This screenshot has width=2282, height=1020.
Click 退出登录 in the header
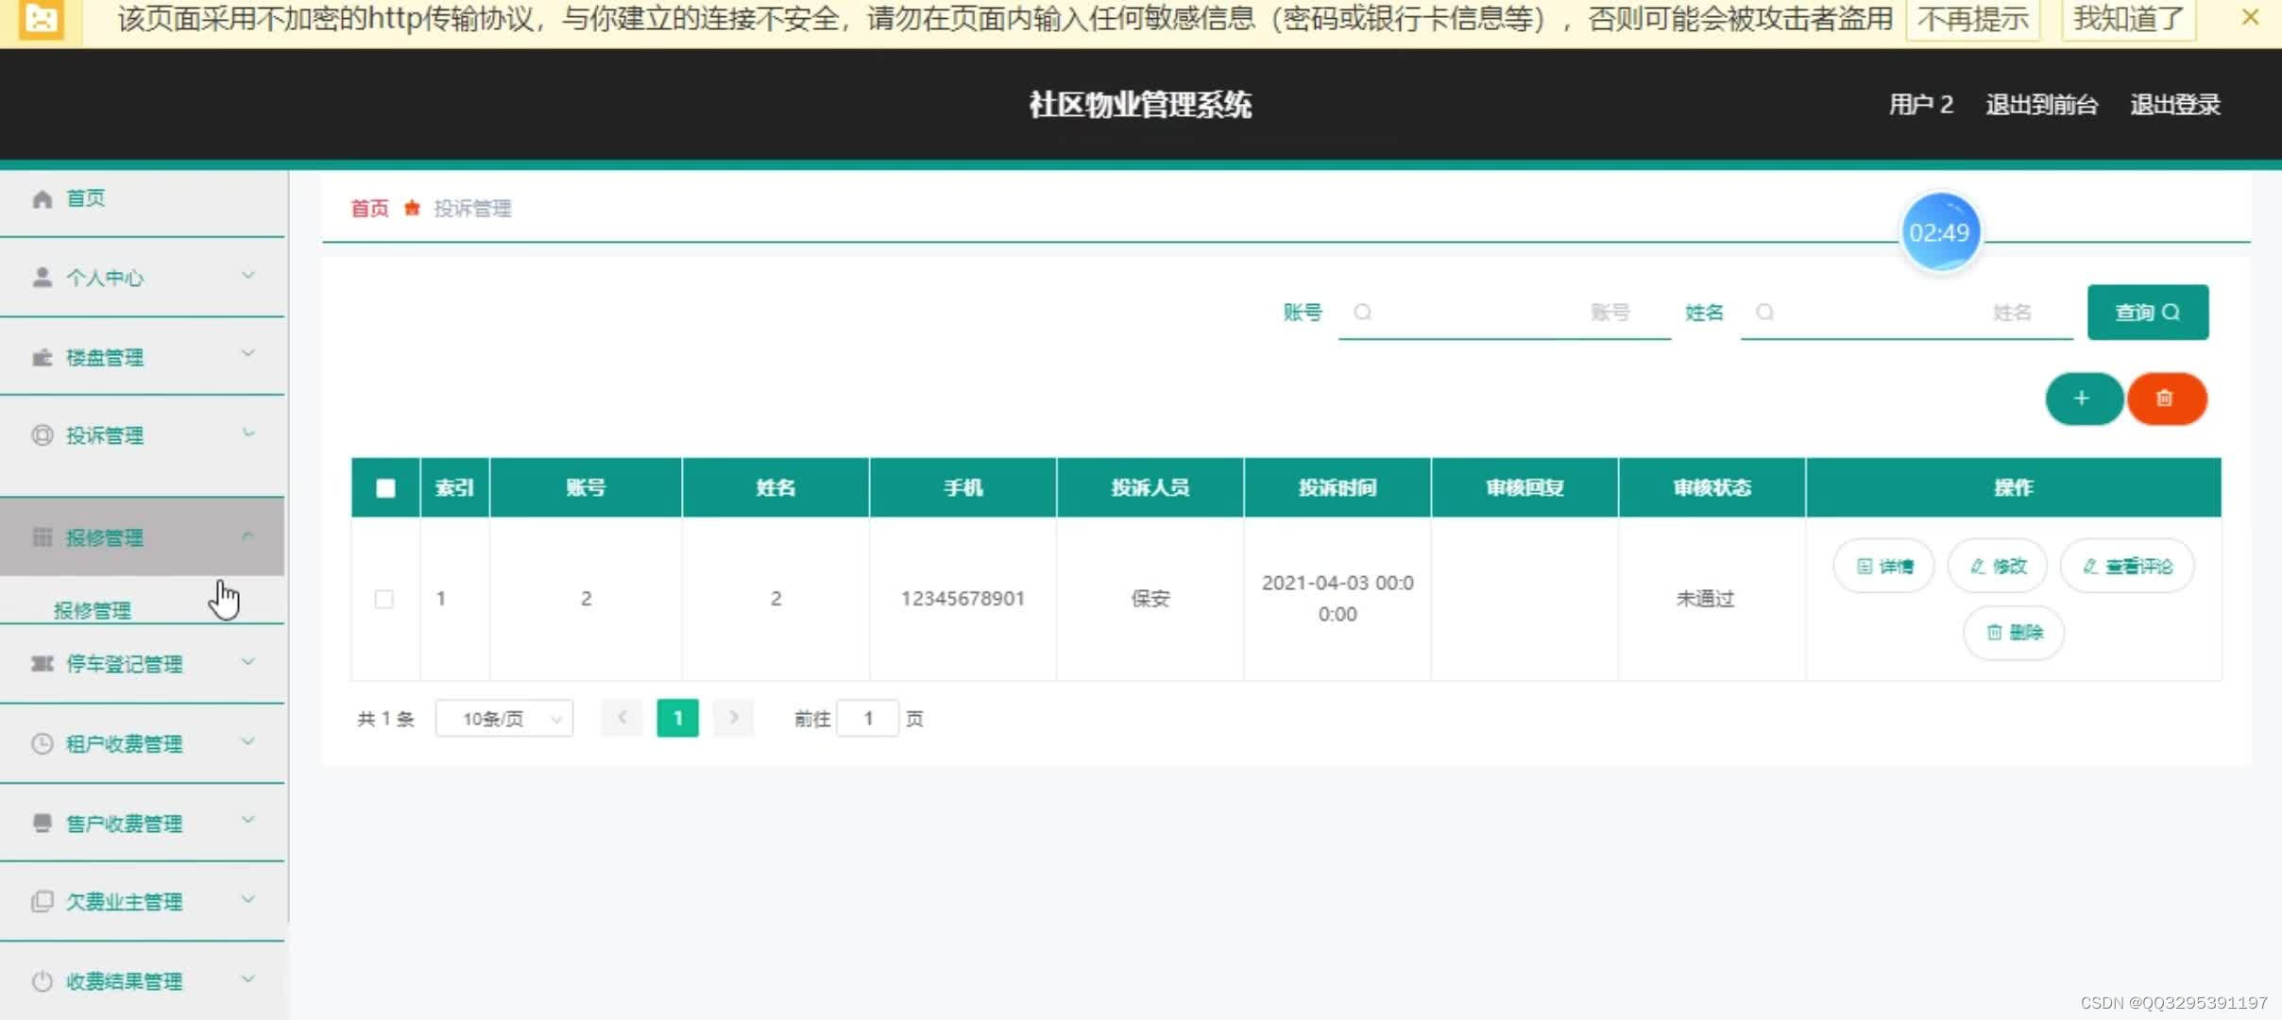pos(2174,104)
